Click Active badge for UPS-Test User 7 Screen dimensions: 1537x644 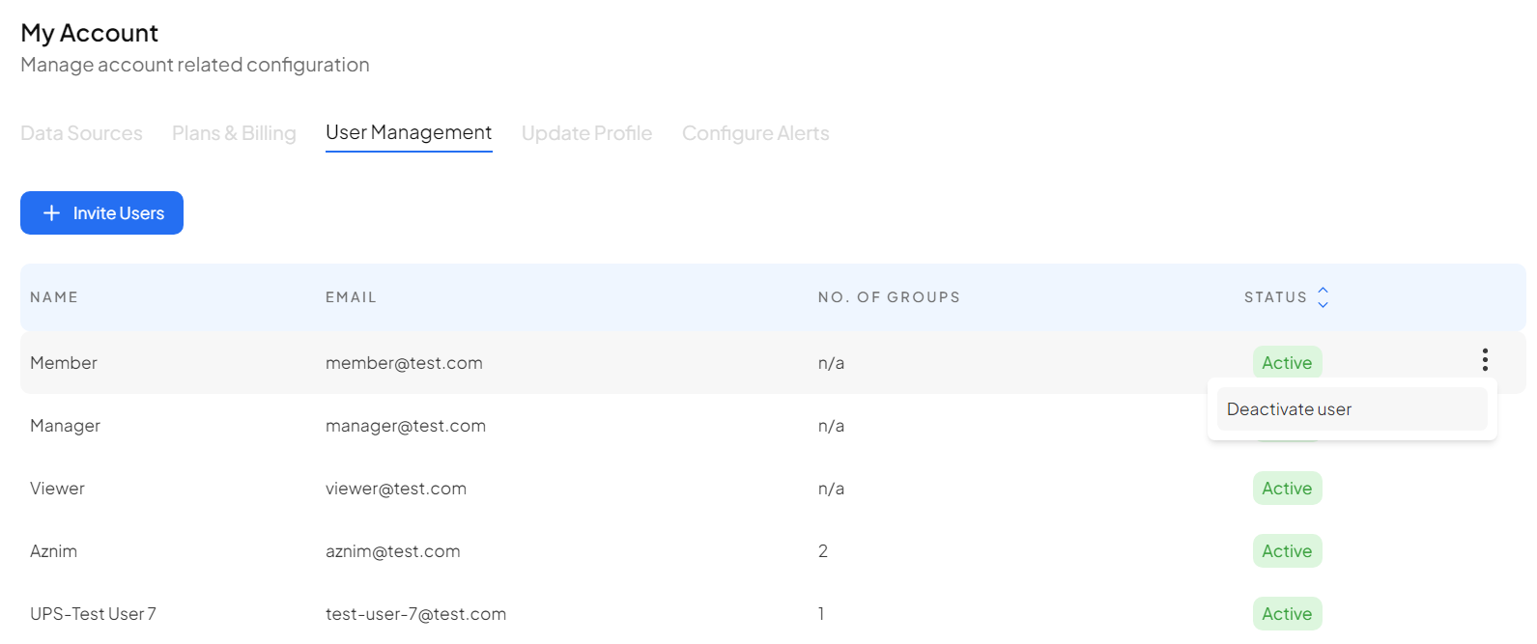tap(1287, 614)
